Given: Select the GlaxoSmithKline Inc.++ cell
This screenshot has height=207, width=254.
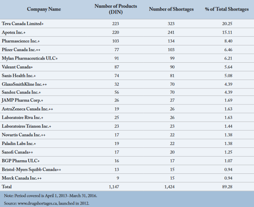Looking at the screenshot, I should pos(25,84).
